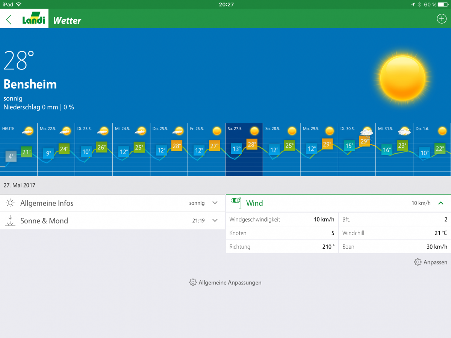Viewport: 451px width, 338px height.
Task: Select forecast day Mo. 22.5.
Action: coord(56,149)
